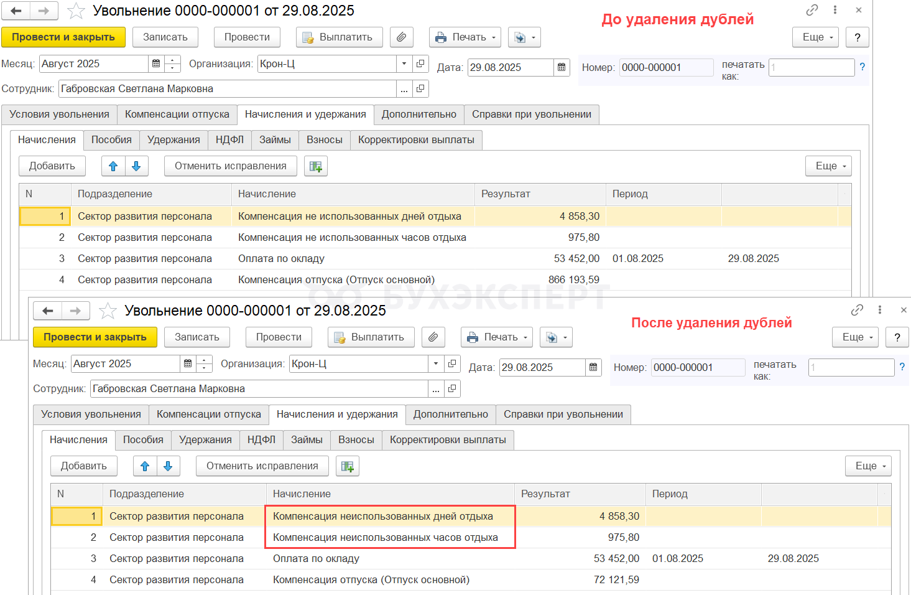The width and height of the screenshot is (911, 595).
Task: Open the Организация dropdown list in the lower window
Action: tap(436, 364)
